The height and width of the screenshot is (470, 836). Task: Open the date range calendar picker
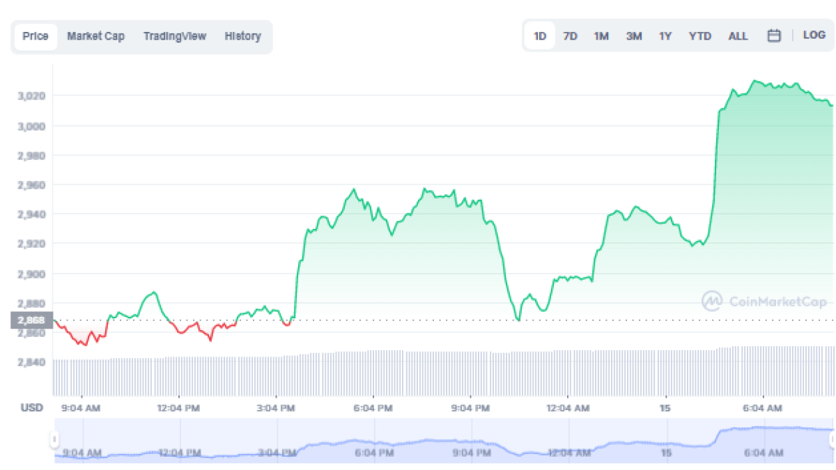[773, 36]
